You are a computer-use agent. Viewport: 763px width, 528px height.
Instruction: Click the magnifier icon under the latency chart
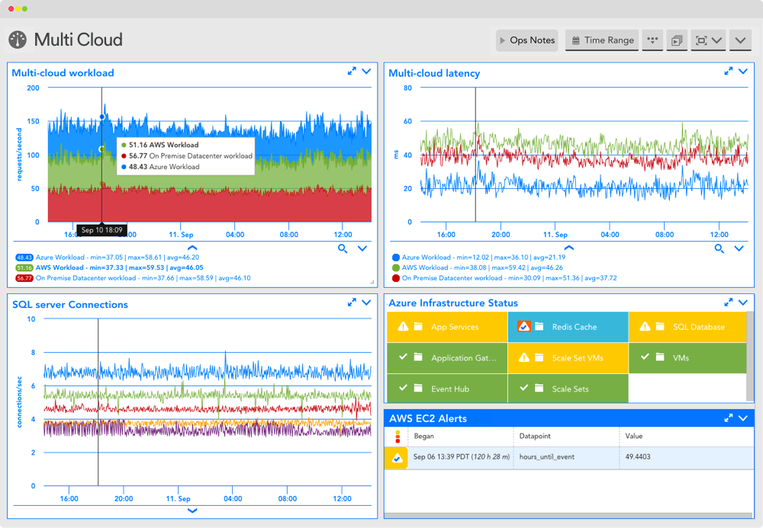720,248
